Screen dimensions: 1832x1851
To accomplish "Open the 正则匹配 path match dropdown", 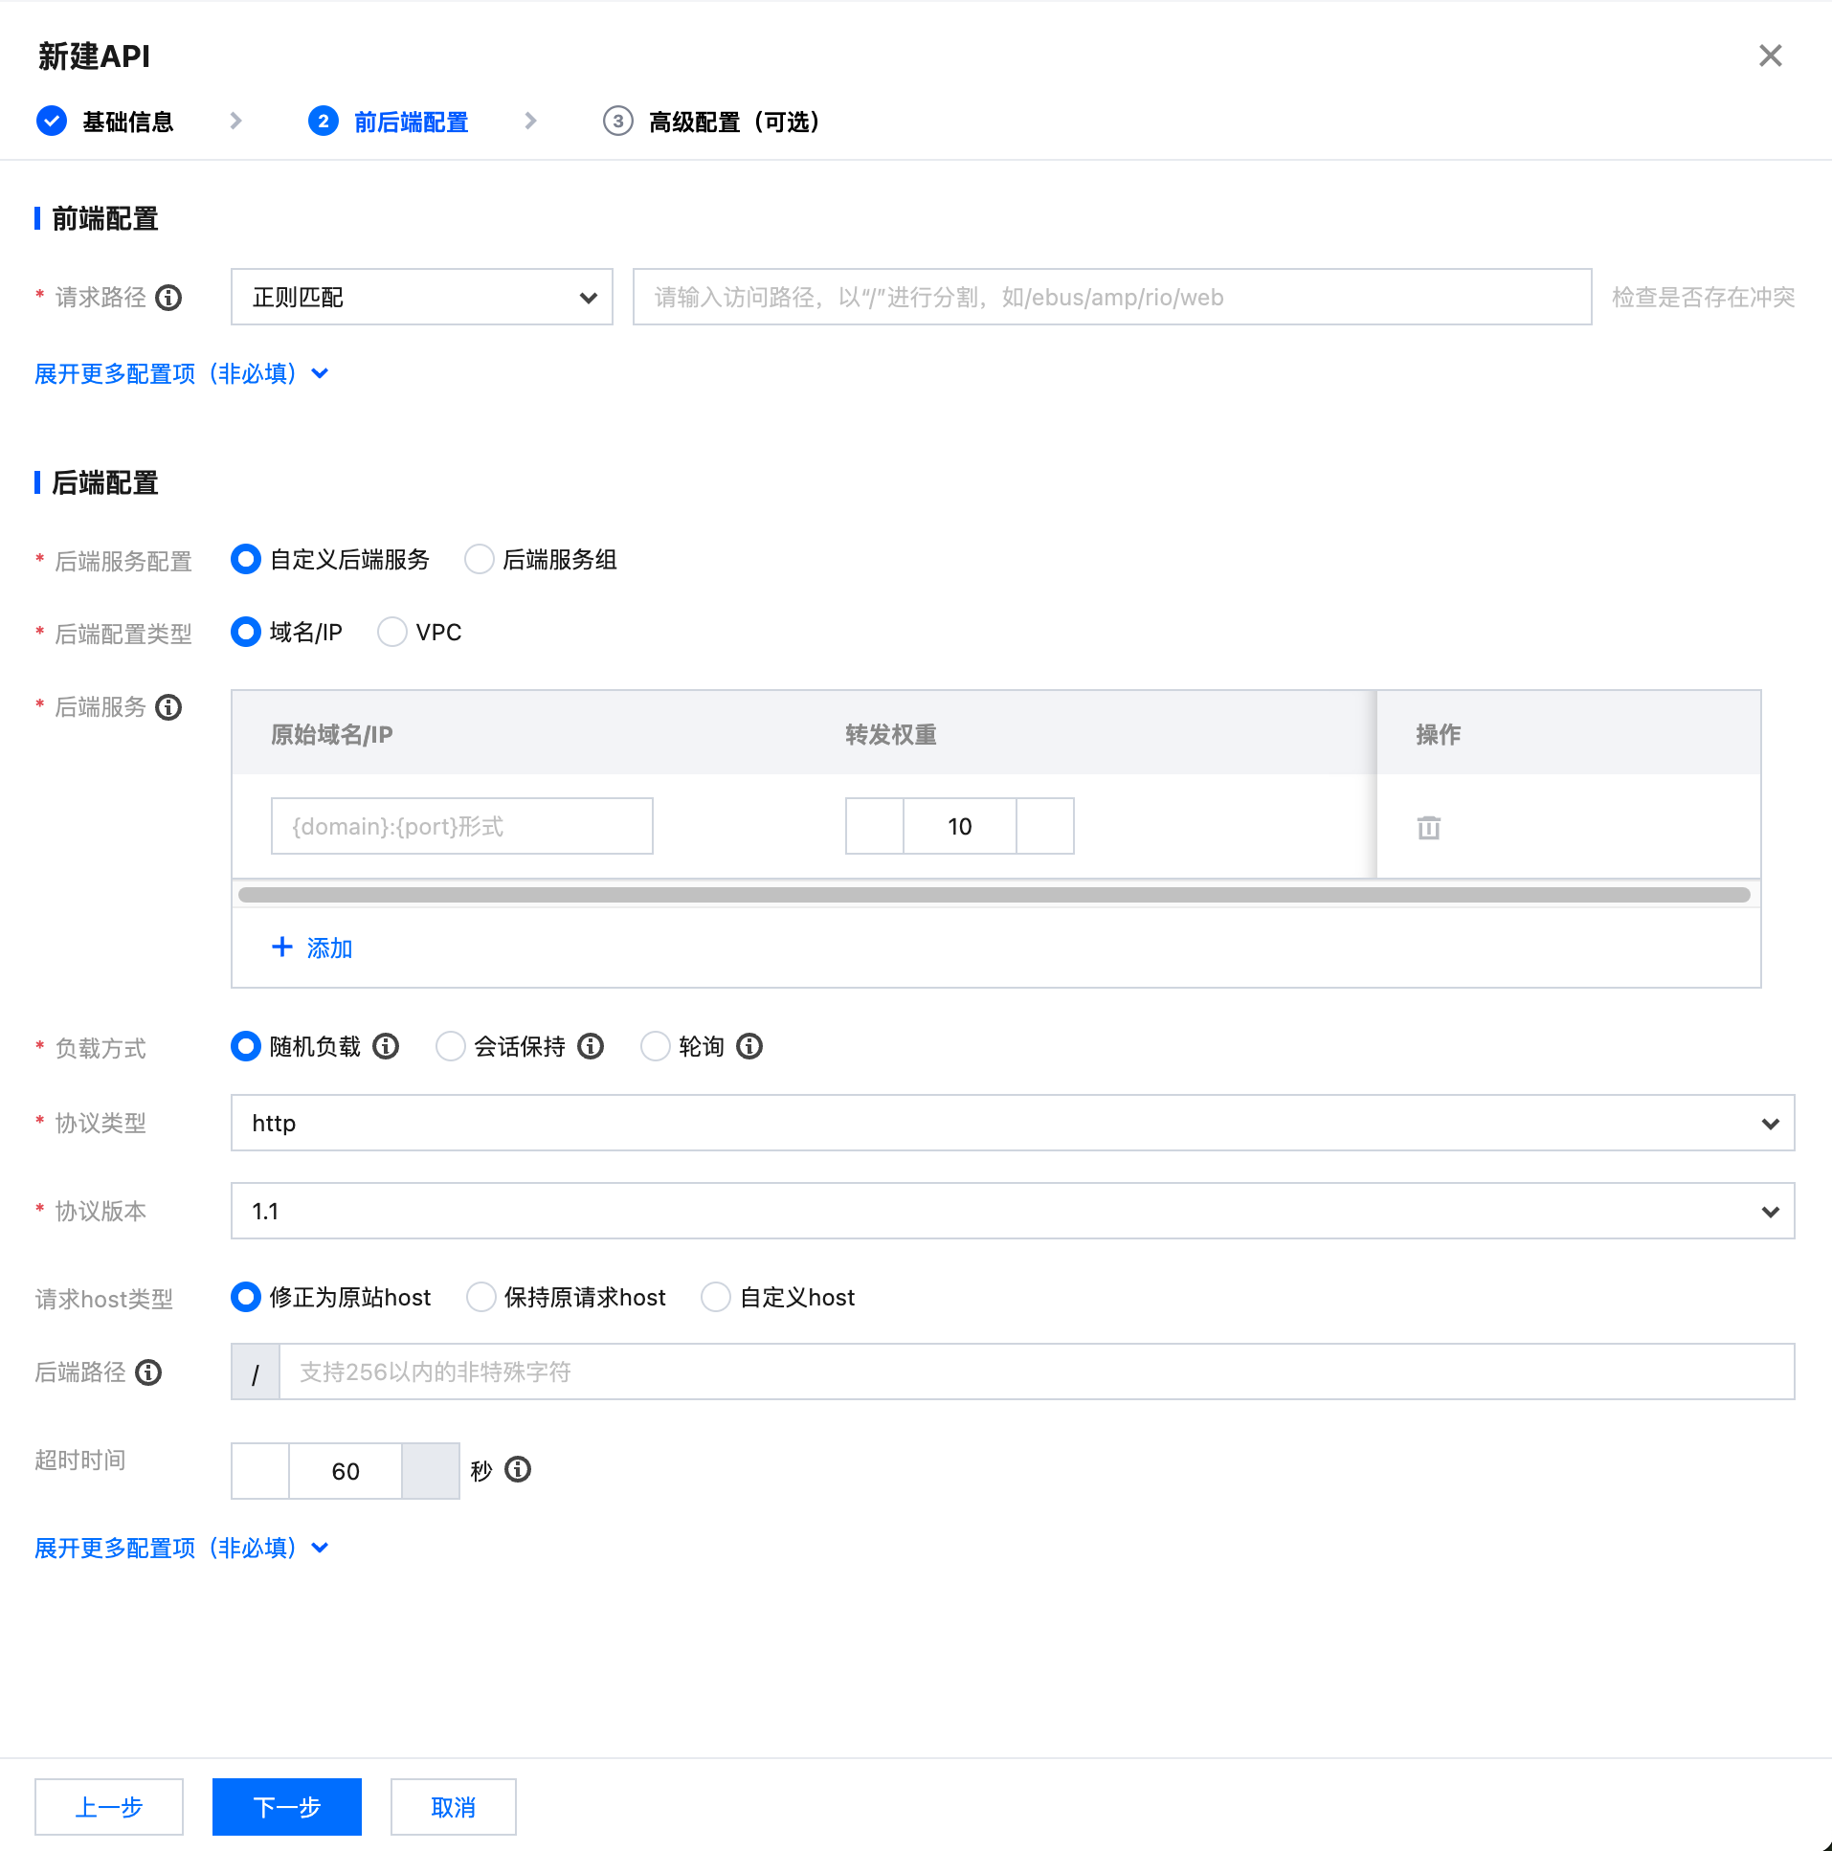I will 421,297.
